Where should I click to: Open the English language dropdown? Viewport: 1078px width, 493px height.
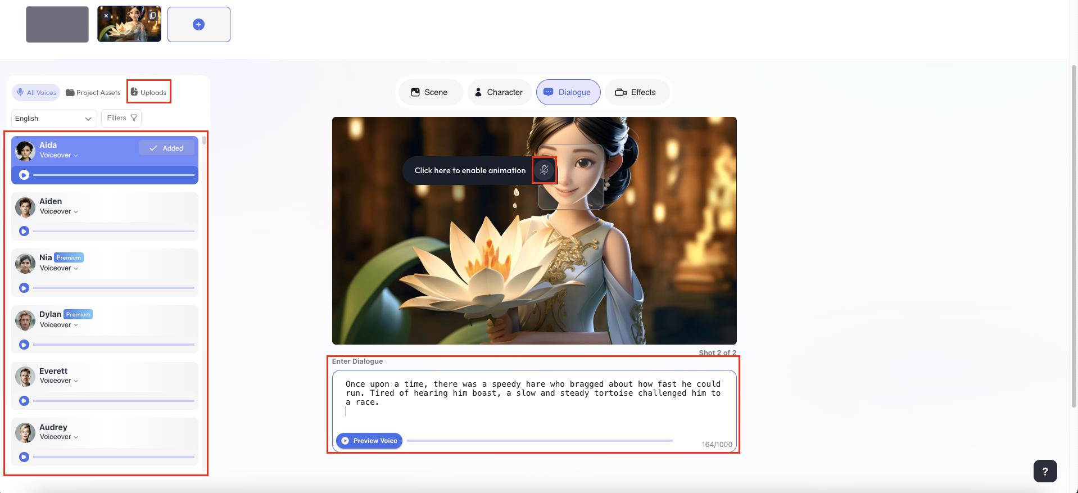(x=54, y=119)
